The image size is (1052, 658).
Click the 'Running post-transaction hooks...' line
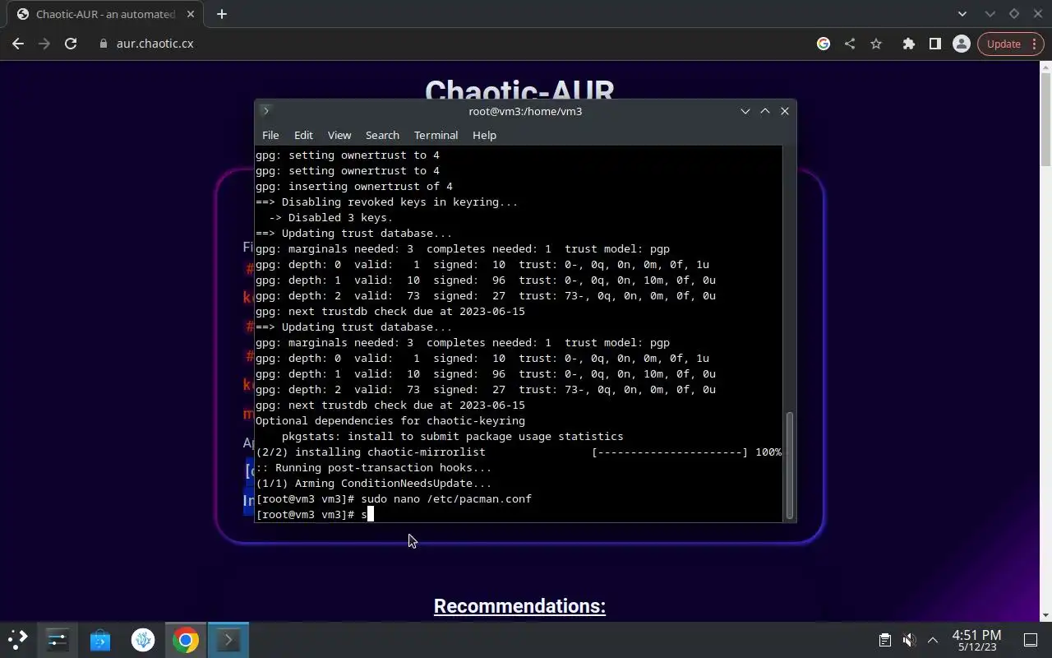point(374,468)
